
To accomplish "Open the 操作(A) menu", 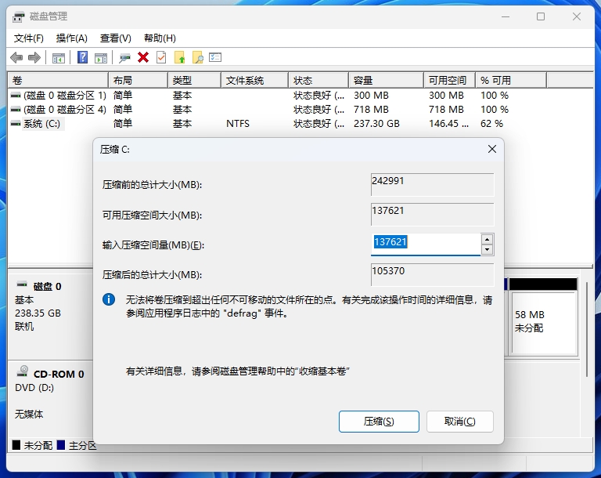I will point(72,38).
